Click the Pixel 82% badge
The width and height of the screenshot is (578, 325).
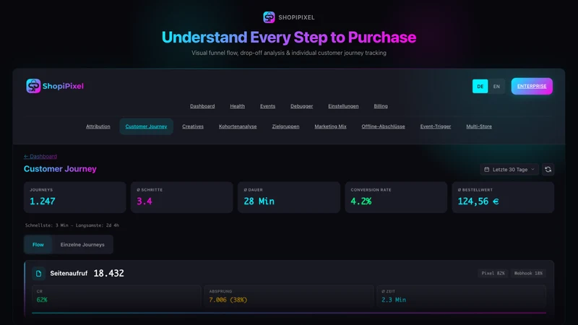[493, 274]
